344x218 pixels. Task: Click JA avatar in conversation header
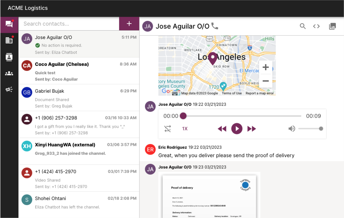coord(147,26)
